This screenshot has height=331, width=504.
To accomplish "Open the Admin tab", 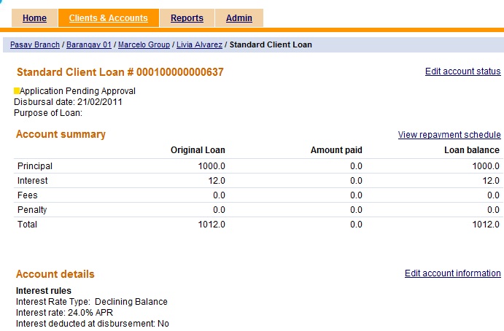I will click(239, 18).
